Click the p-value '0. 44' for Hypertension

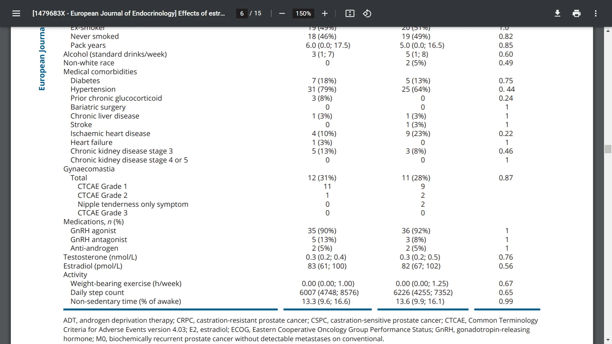coord(507,89)
